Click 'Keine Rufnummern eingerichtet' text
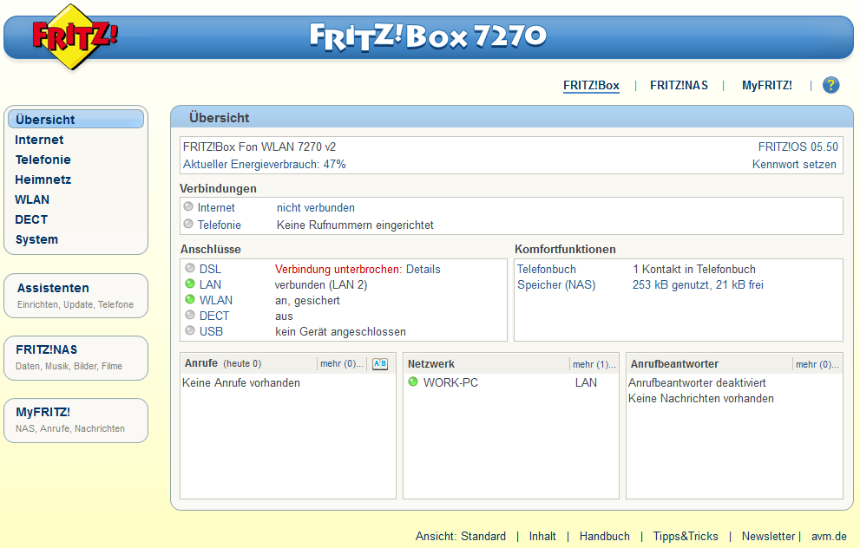Image resolution: width=860 pixels, height=548 pixels. pos(355,225)
